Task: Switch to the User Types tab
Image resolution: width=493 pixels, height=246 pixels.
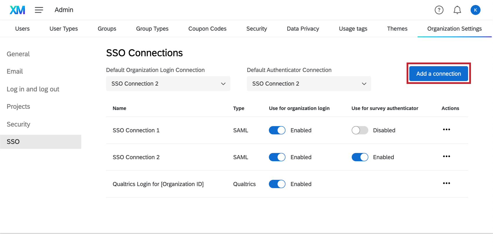Action: point(64,29)
